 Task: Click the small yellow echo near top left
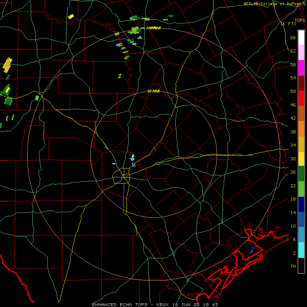[x=71, y=16]
